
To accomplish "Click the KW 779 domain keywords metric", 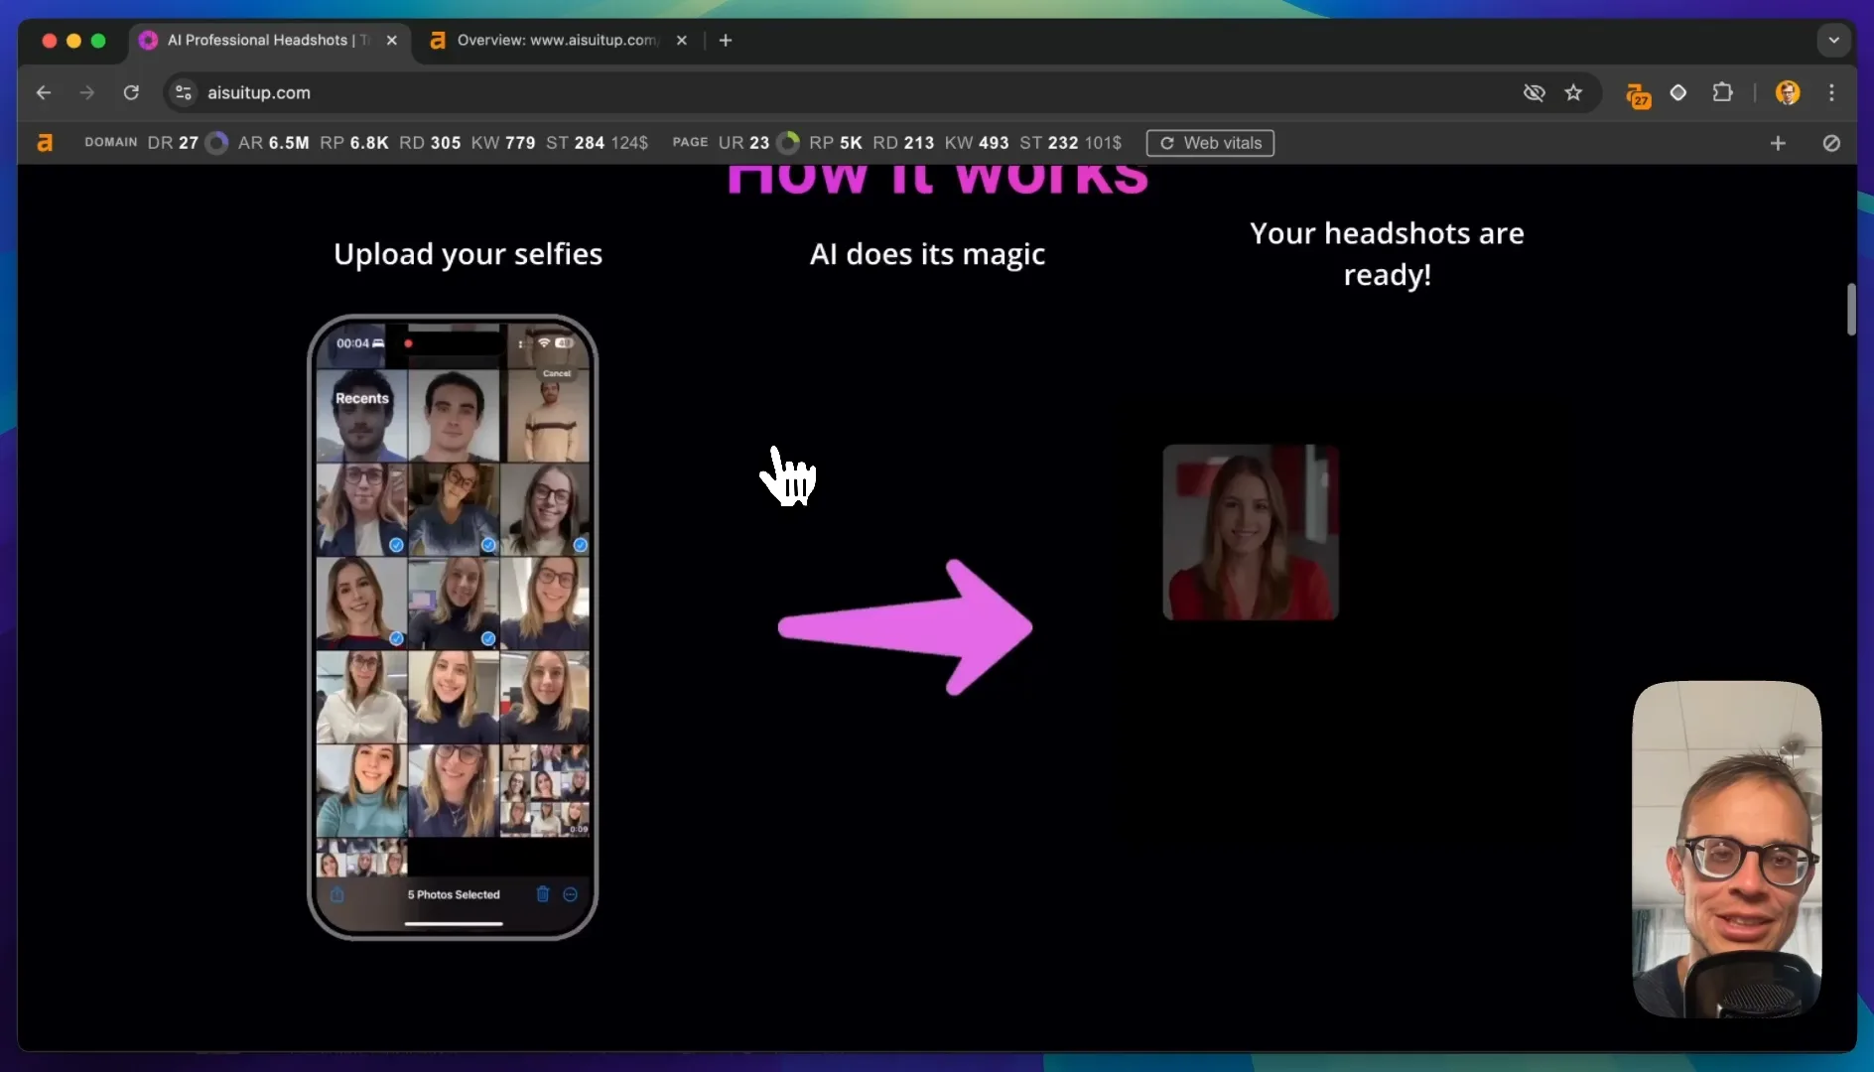I will click(x=503, y=143).
